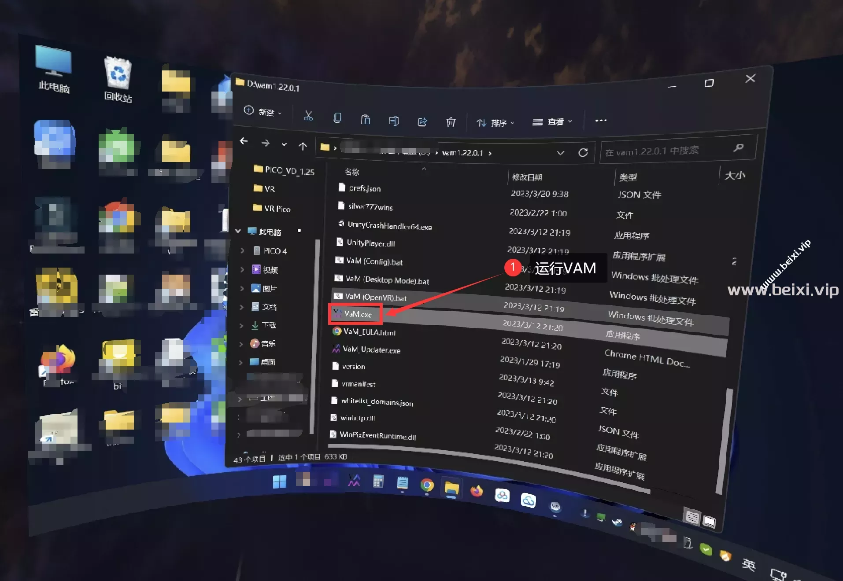Open Chrome from the taskbar

[x=426, y=485]
